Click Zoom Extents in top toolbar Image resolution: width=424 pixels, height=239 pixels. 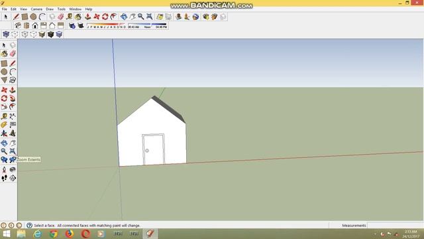[150, 17]
